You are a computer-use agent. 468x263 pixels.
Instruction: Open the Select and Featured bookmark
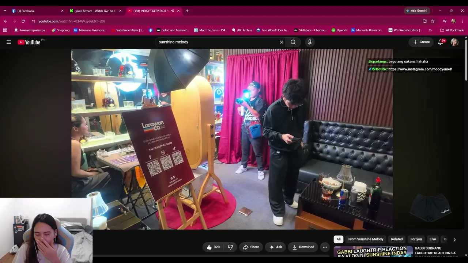173,30
